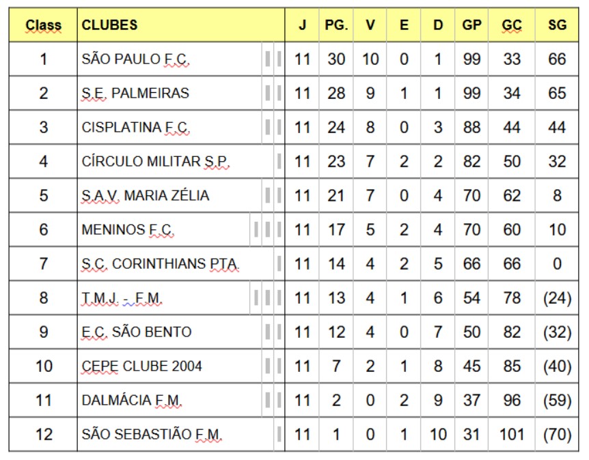The image size is (589, 460).
Task: Click the goal difference value (70)
Action: coord(557,435)
